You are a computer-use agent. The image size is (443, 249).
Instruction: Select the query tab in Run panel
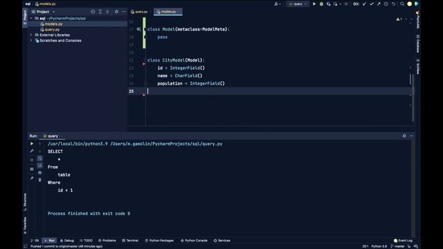click(53, 136)
